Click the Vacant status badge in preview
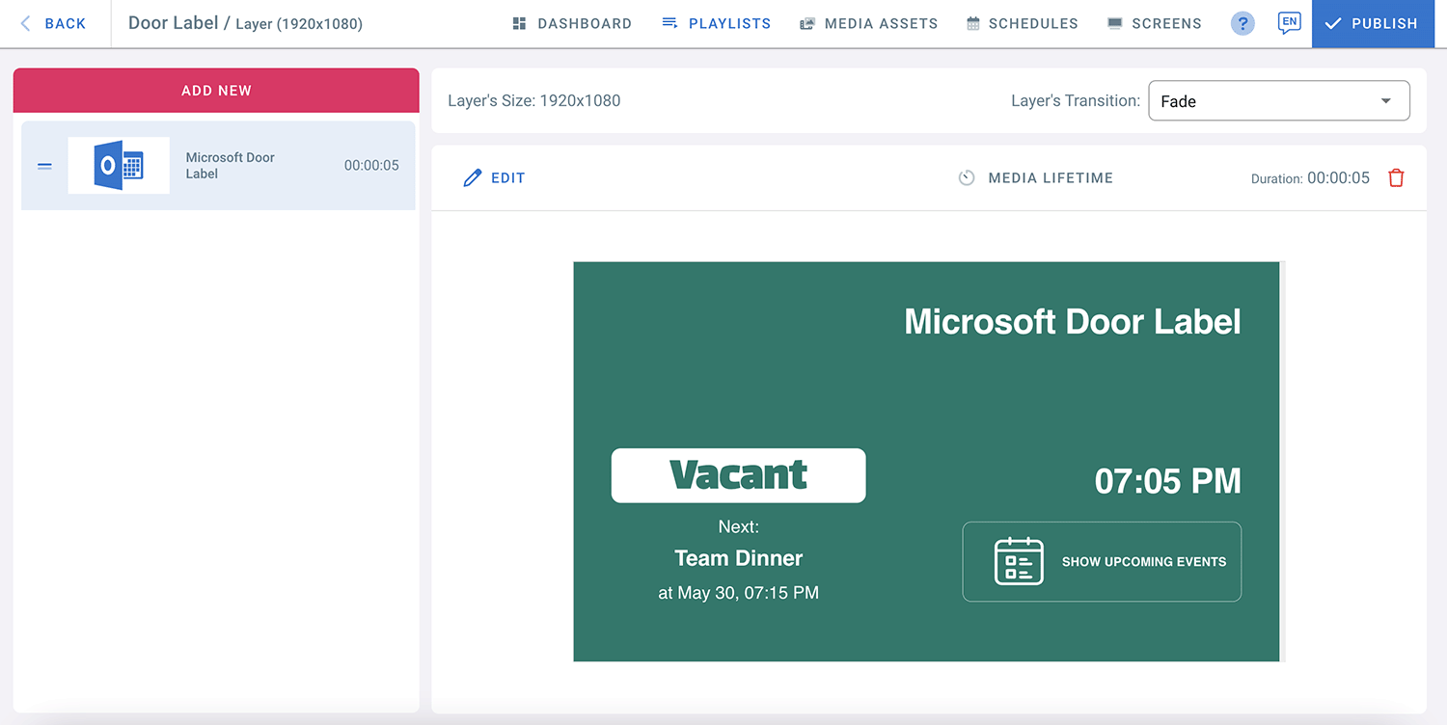 click(738, 475)
